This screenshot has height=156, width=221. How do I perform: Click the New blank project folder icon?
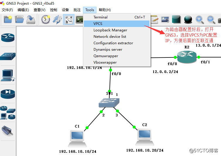pos(8,19)
